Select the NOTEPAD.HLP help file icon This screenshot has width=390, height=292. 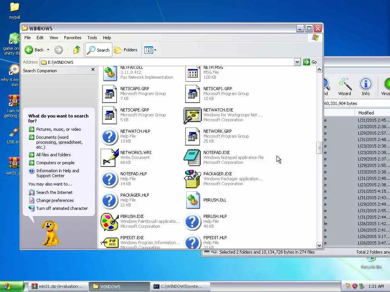109,179
